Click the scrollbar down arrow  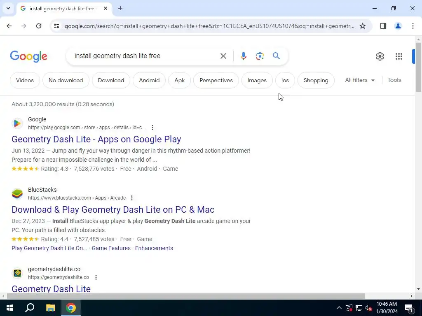[x=418, y=289]
